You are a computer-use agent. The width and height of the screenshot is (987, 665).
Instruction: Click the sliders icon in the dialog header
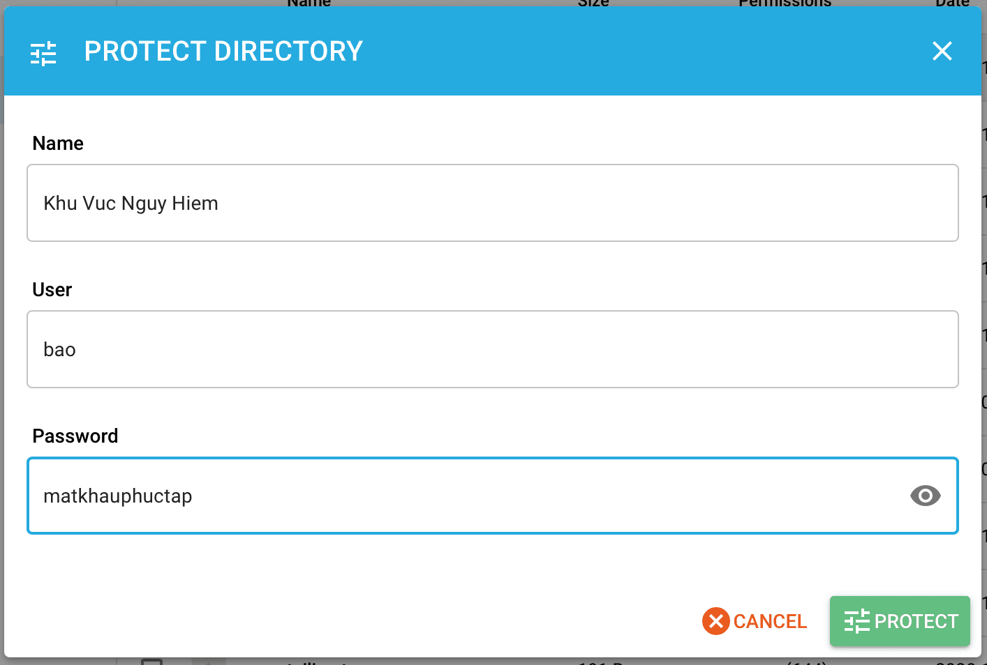pos(43,52)
